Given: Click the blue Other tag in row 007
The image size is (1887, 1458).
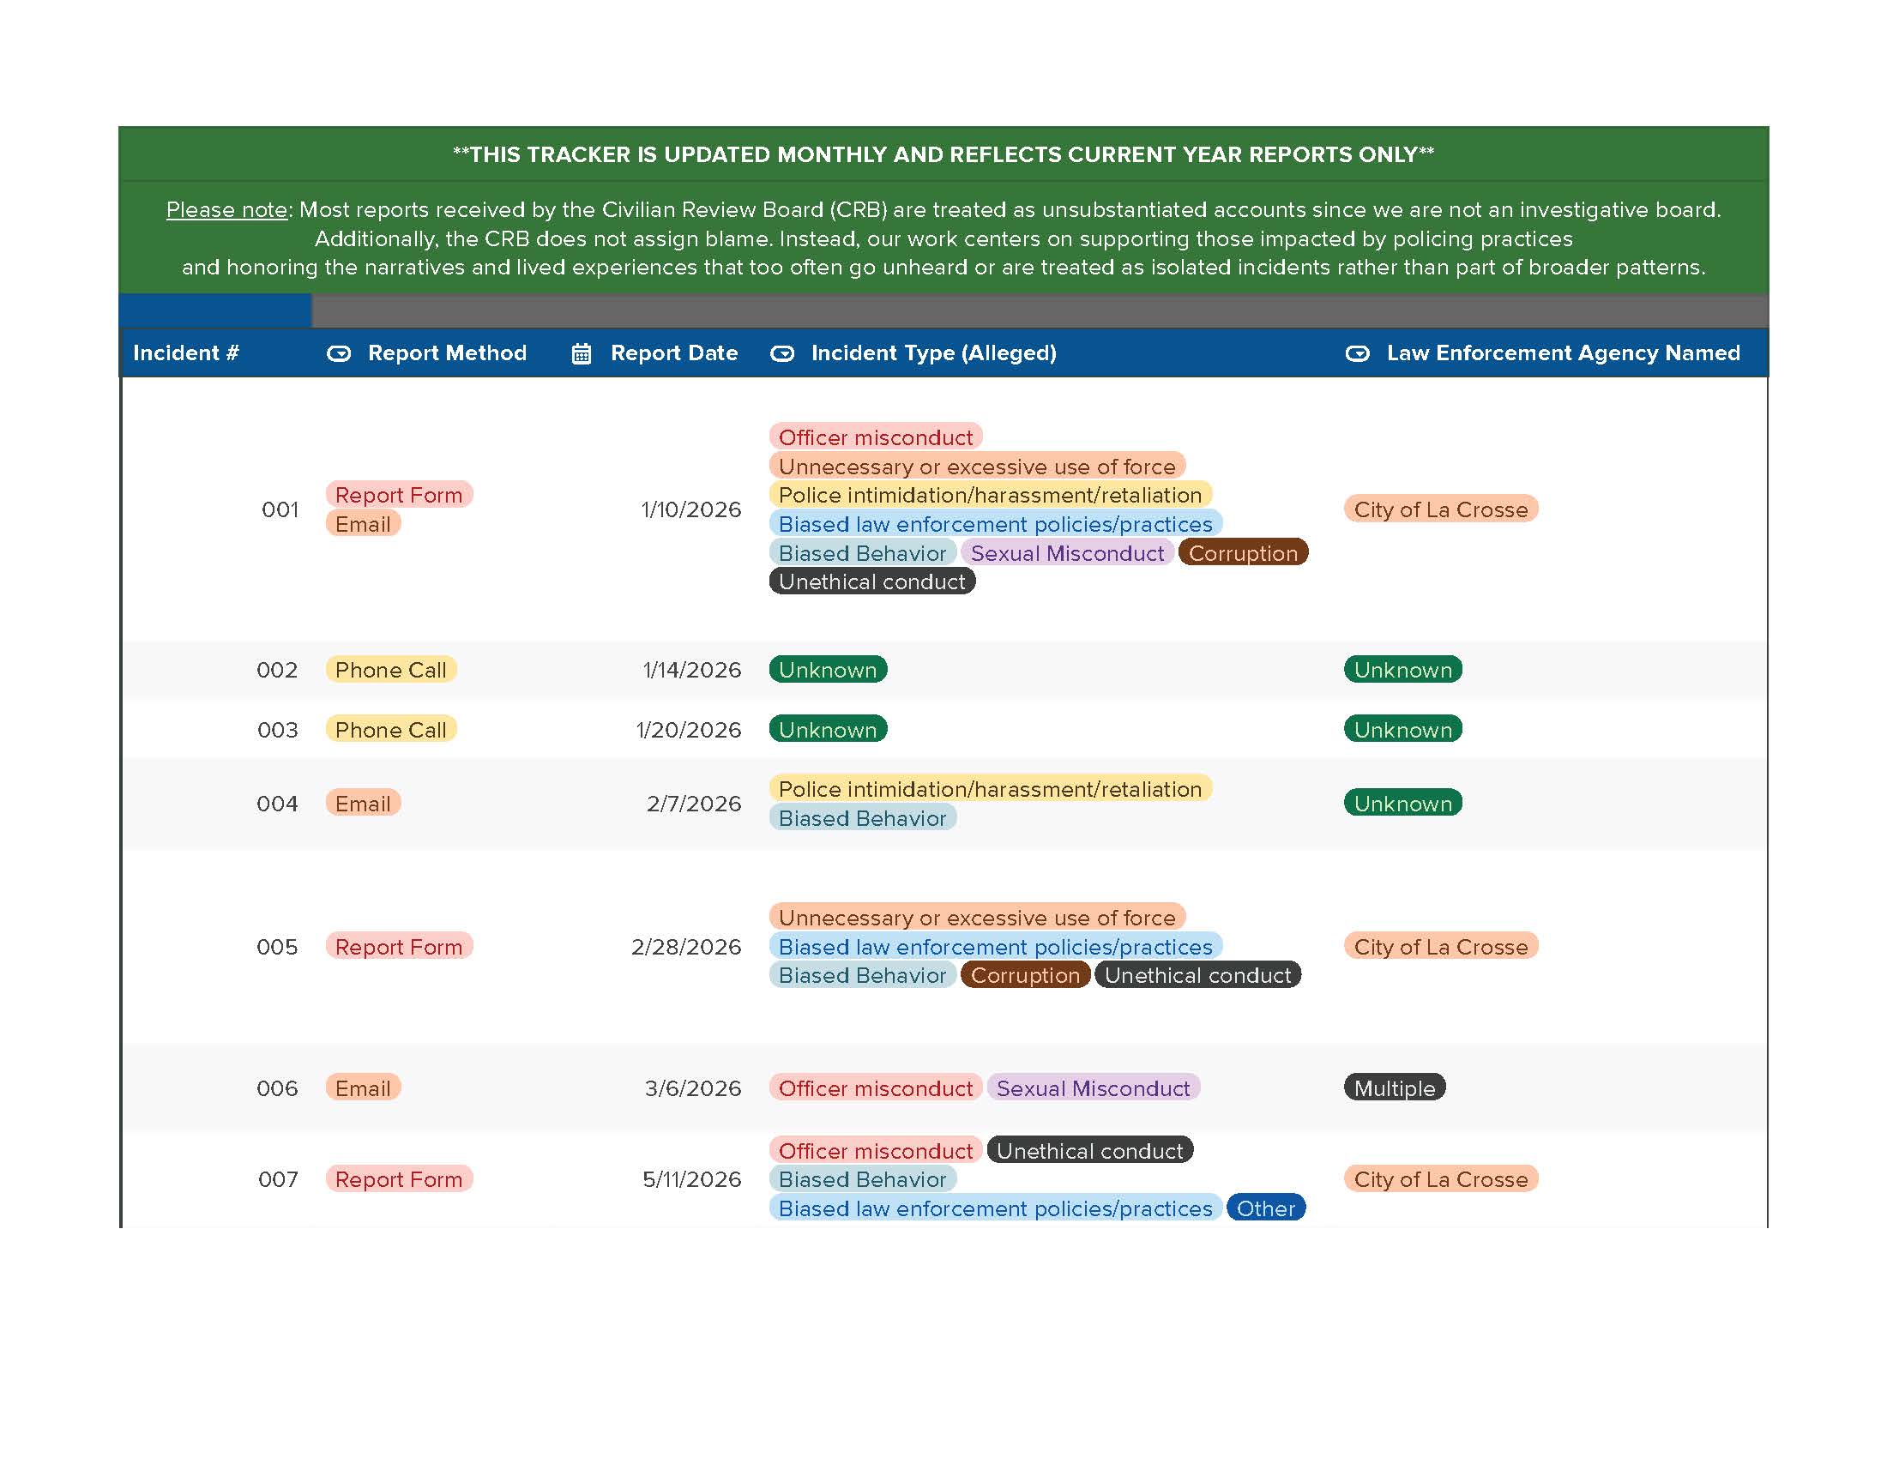Looking at the screenshot, I should click(x=1266, y=1208).
